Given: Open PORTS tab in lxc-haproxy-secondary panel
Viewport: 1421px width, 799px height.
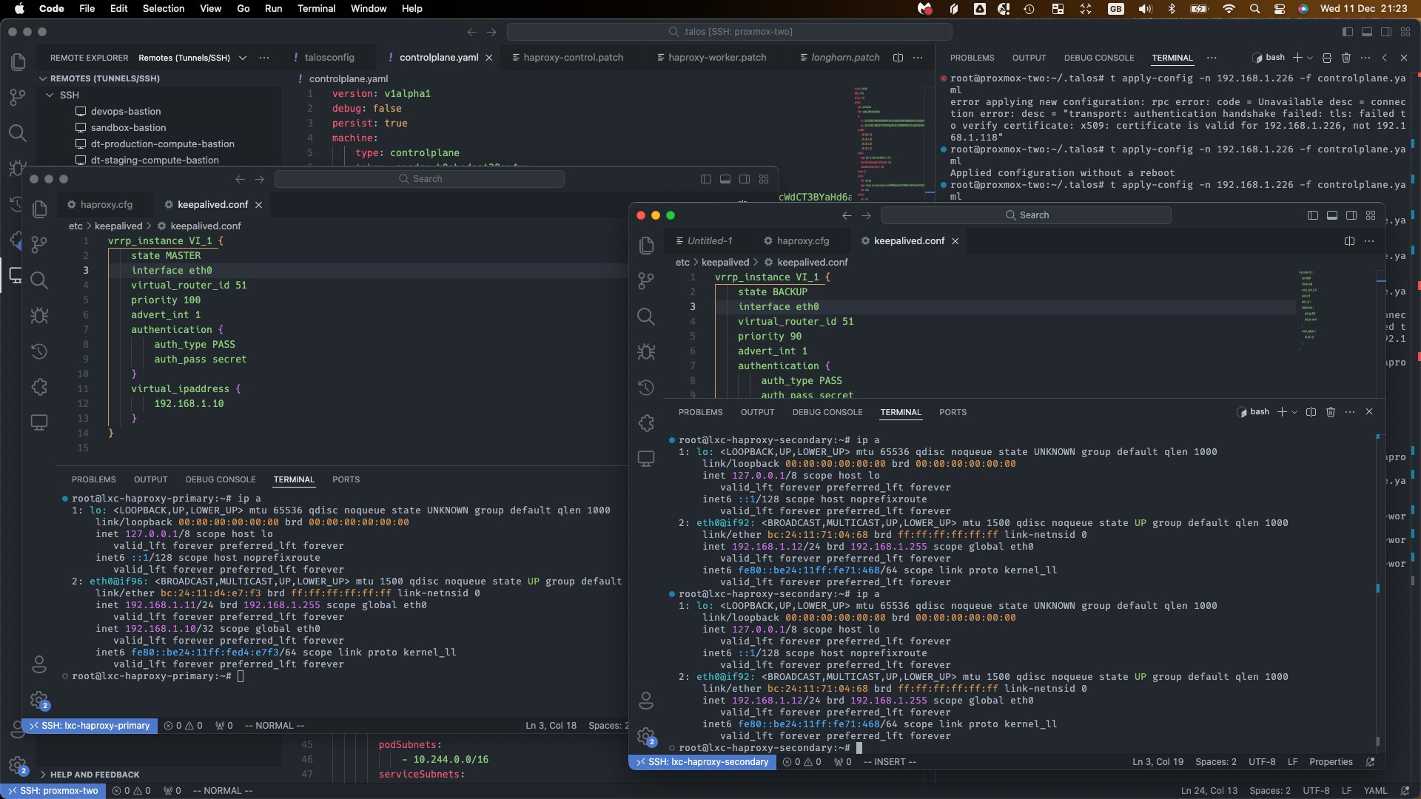Looking at the screenshot, I should 953,412.
